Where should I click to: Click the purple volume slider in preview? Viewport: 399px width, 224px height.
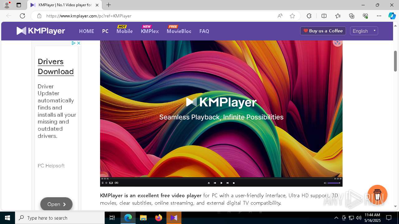[x=334, y=183]
